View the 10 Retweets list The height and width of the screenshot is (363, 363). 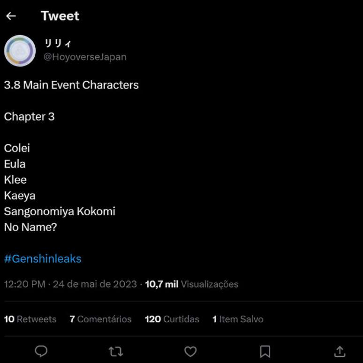point(30,319)
